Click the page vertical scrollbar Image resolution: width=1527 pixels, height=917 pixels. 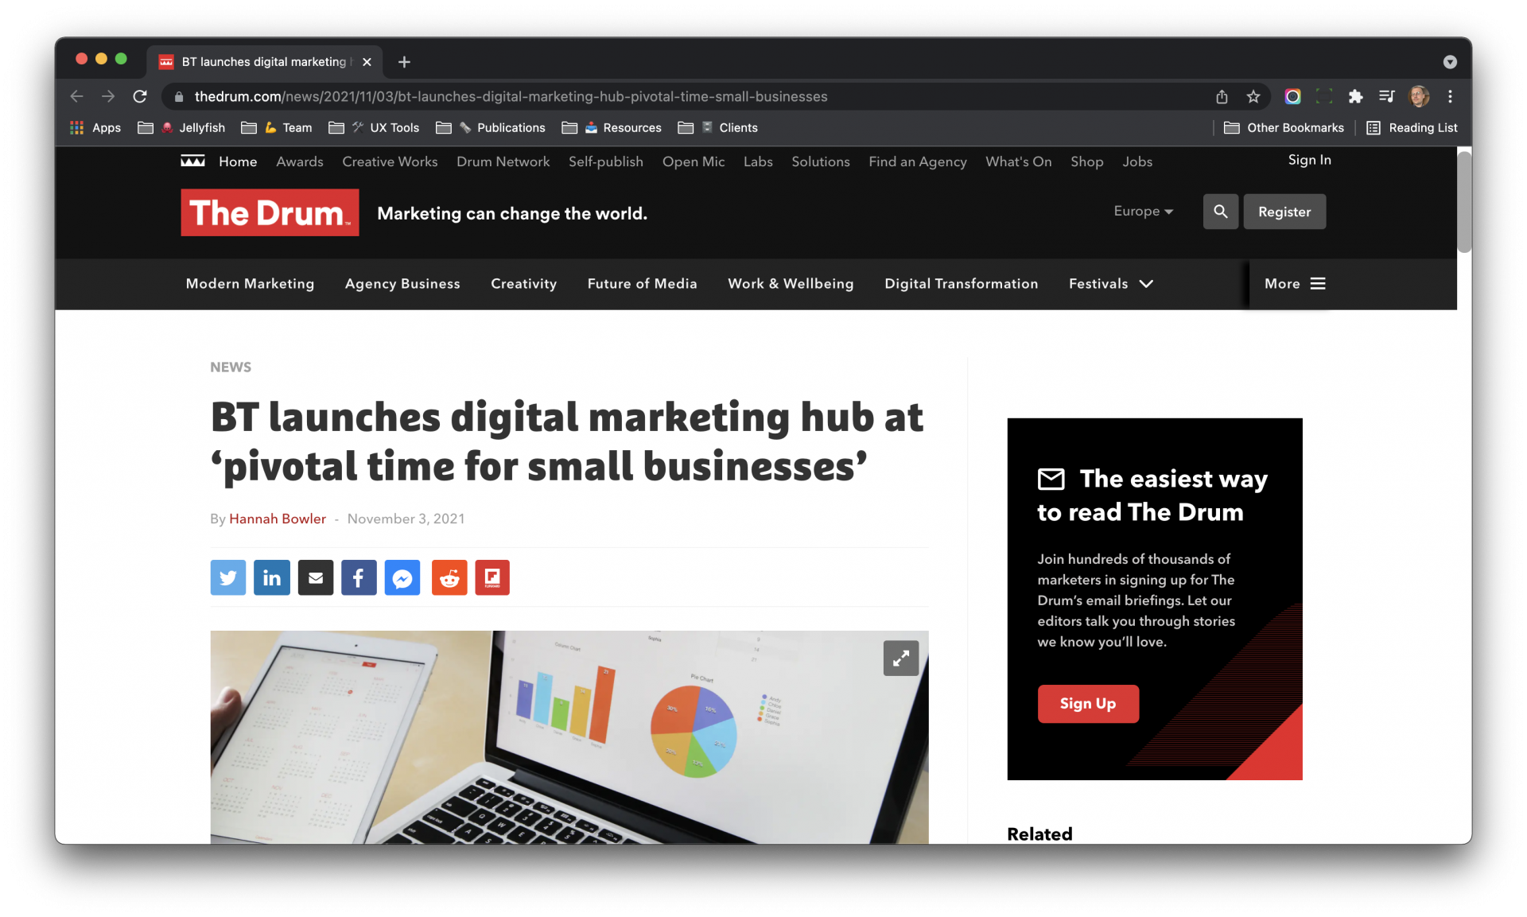(x=1464, y=202)
